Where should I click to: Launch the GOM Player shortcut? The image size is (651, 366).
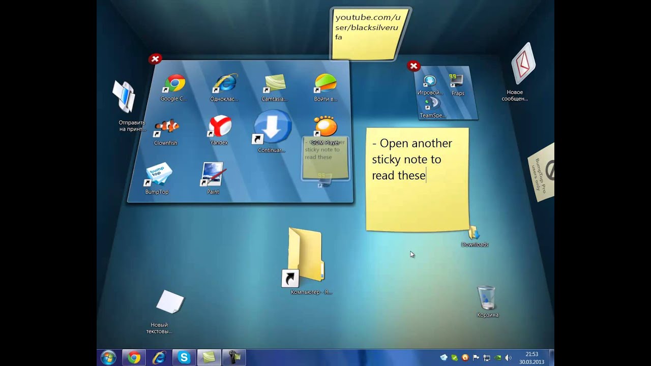[x=325, y=127]
